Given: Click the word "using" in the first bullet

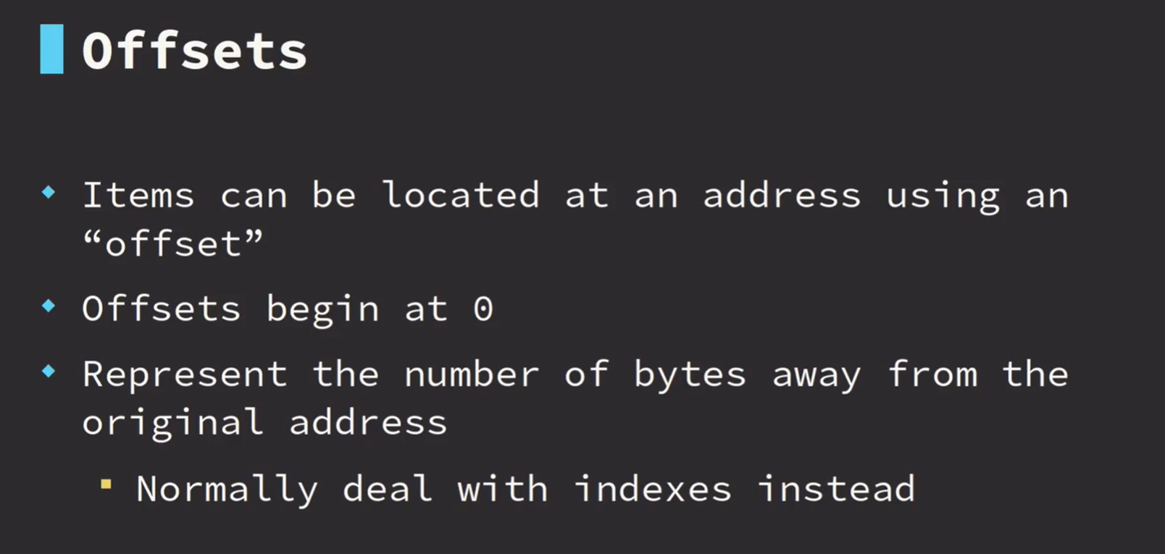Looking at the screenshot, I should [943, 197].
